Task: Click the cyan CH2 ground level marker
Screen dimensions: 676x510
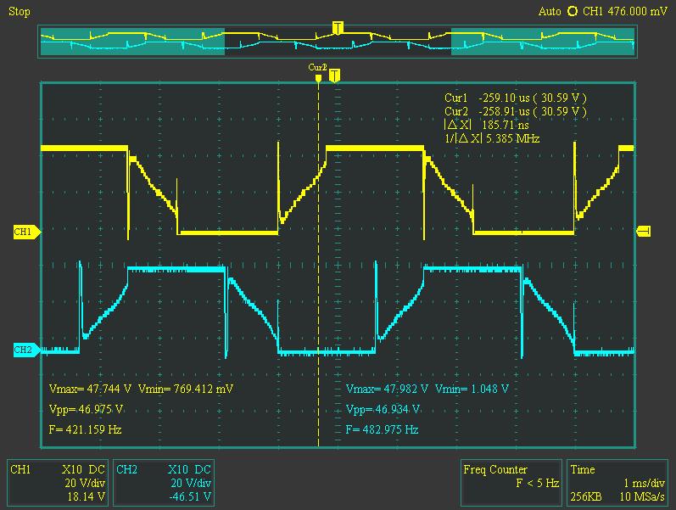Action: click(24, 350)
